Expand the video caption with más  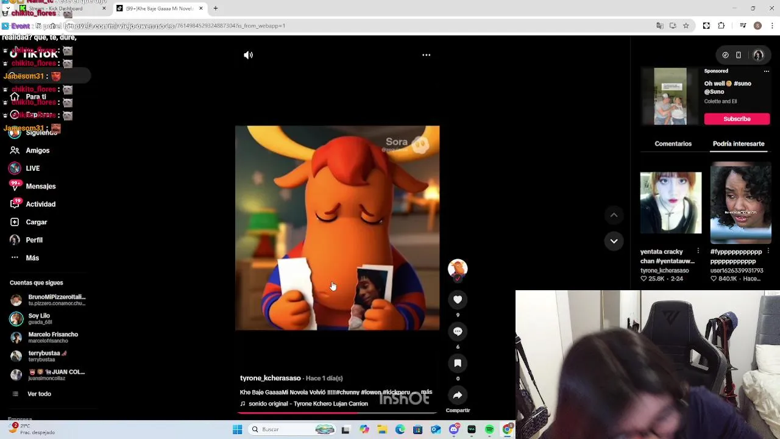[x=427, y=392]
